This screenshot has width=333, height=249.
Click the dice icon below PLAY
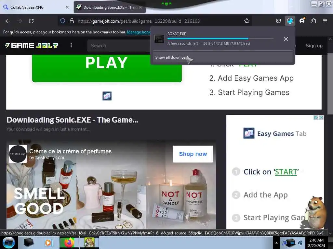107,96
